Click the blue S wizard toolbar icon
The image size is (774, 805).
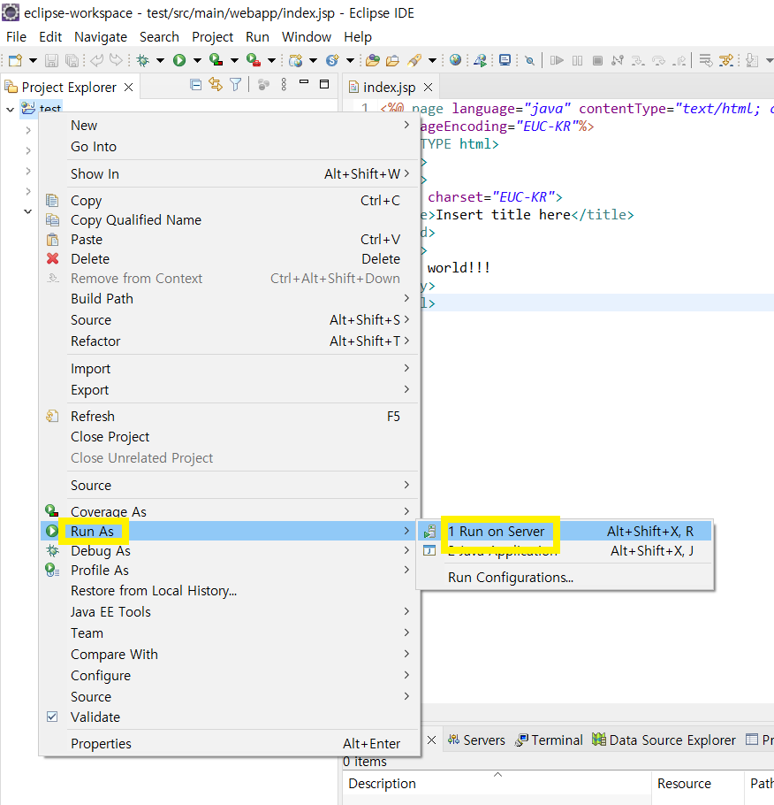[332, 60]
